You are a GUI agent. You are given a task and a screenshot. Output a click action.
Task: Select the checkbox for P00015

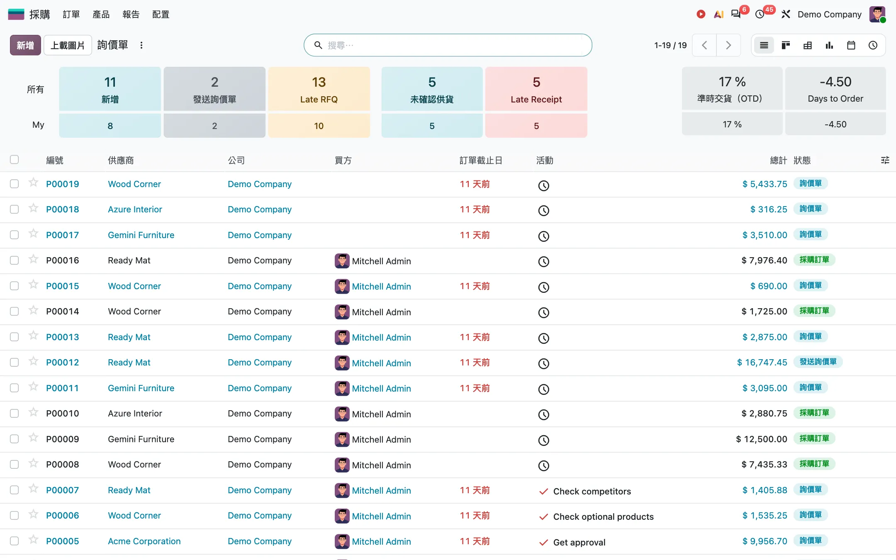click(15, 286)
